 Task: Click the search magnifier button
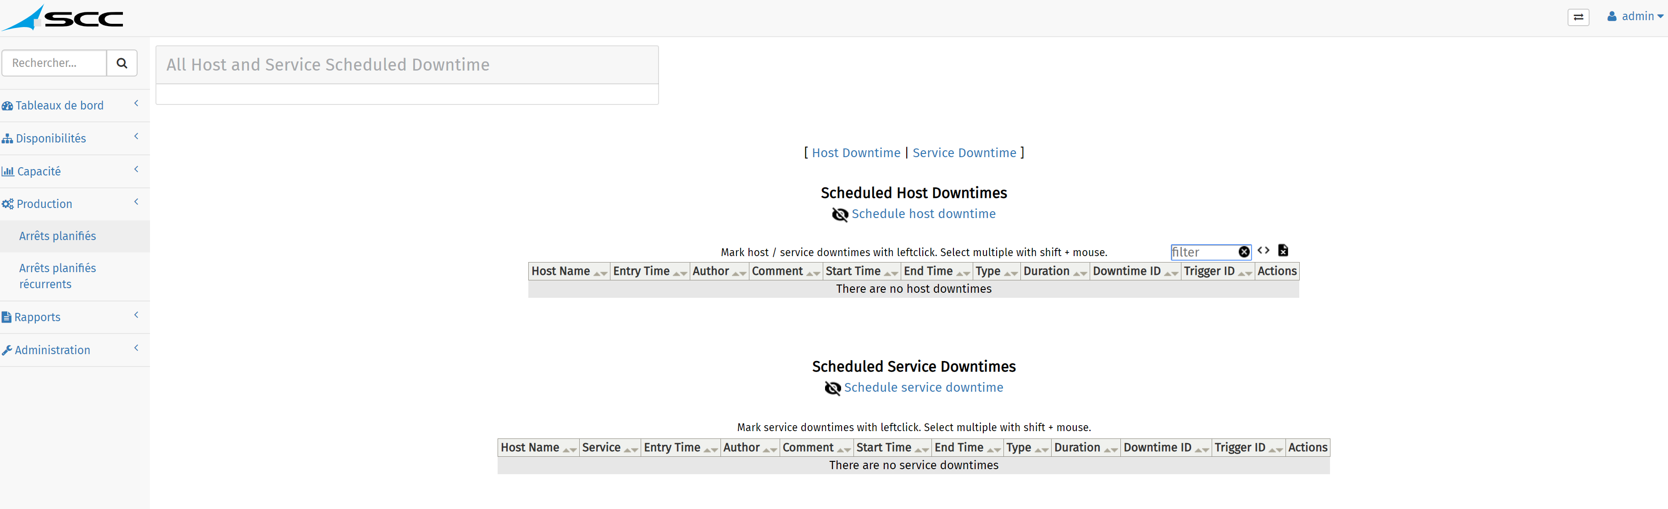coord(122,63)
